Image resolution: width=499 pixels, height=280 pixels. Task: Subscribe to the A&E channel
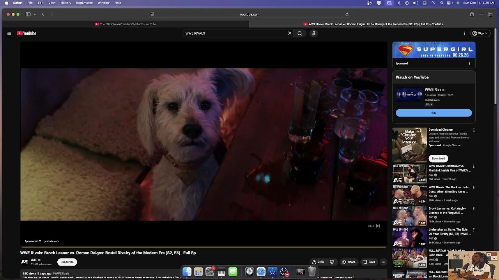(x=67, y=262)
